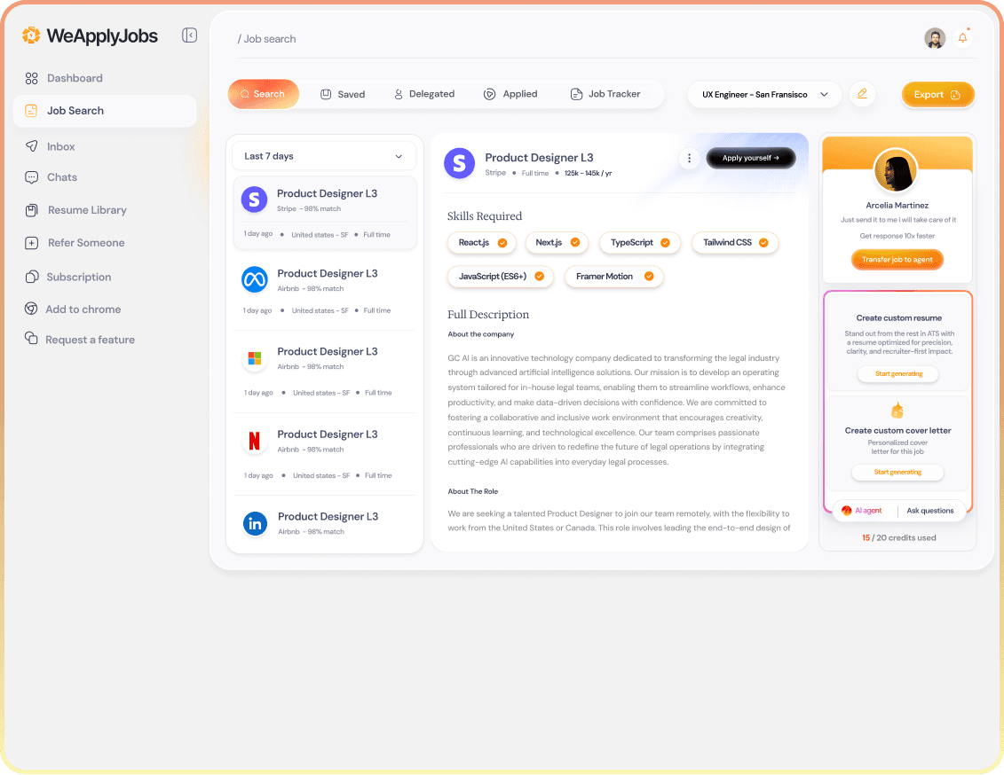Select Job Search in the sidebar
Screen dimensions: 1004x775
tap(105, 111)
